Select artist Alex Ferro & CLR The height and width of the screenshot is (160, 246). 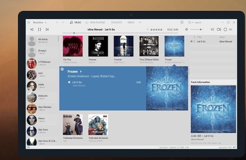[x=42, y=141]
